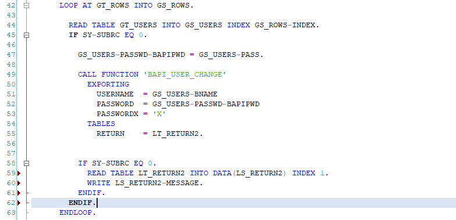Viewport: 456px width, 220px height.
Task: Click DATA(LS_RETURN2) on line 59
Action: 250,173
